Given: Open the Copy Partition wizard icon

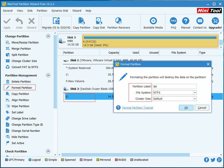Looking at the screenshot, I should pyautogui.click(x=81, y=21).
